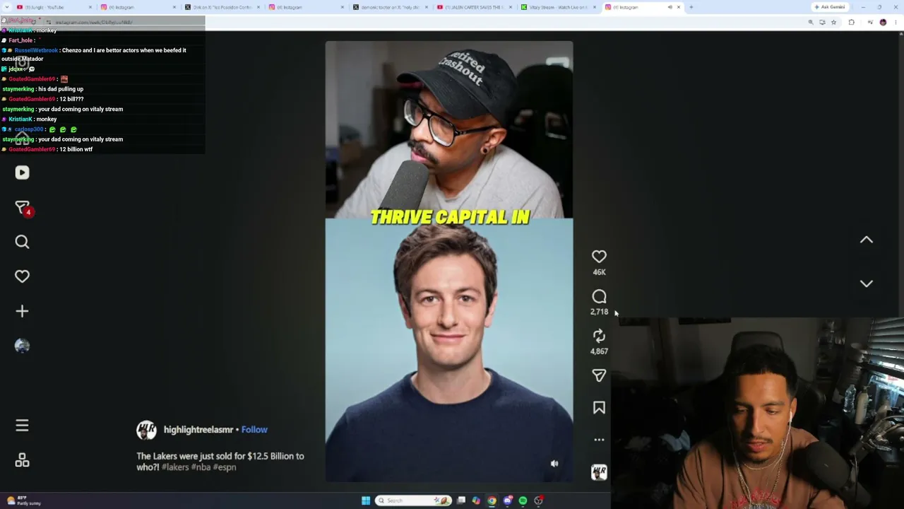This screenshot has height=509, width=904.
Task: Open the Chrome extensions puzzle icon
Action: click(851, 22)
